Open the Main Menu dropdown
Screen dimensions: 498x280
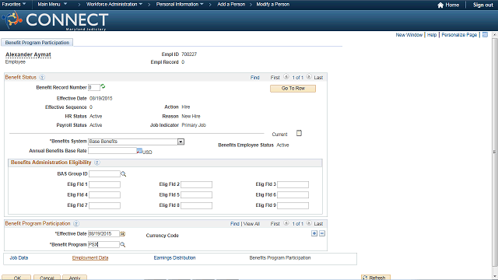pos(52,4)
